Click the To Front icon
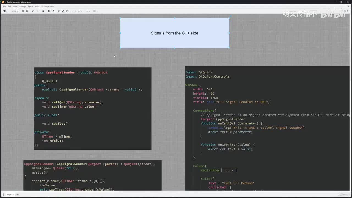The image size is (352, 198). pos(49,11)
